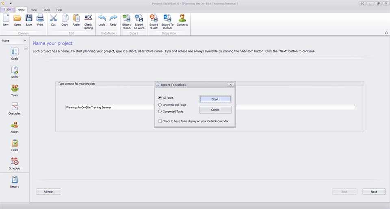Screen dimensions: 390x209
Task: Collapse the Name sidebar panel with chevrons
Action: pyautogui.click(x=25, y=41)
